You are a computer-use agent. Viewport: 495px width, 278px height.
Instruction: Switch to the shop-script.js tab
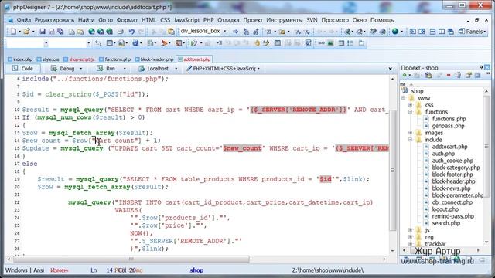point(79,59)
